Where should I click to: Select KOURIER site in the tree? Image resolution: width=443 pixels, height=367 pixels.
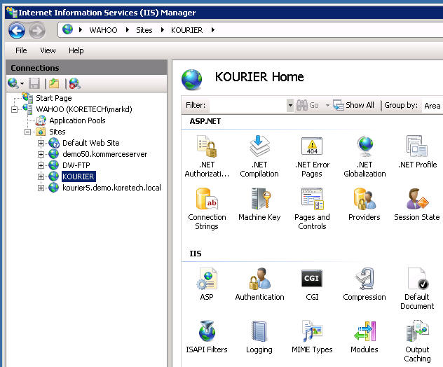[79, 176]
